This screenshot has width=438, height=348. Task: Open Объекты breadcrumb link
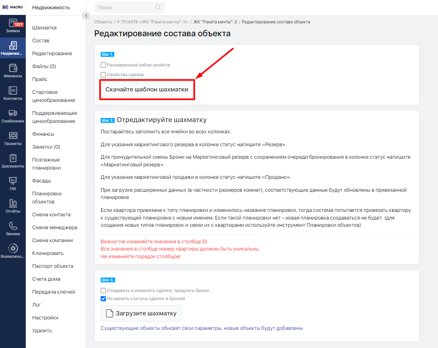click(103, 22)
